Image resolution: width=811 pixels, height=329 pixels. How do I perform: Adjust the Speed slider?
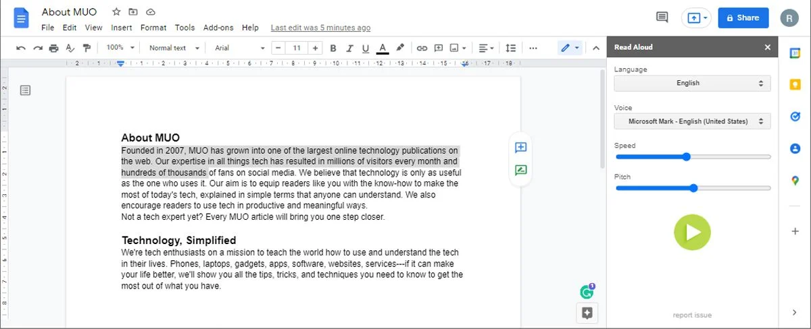(693, 156)
